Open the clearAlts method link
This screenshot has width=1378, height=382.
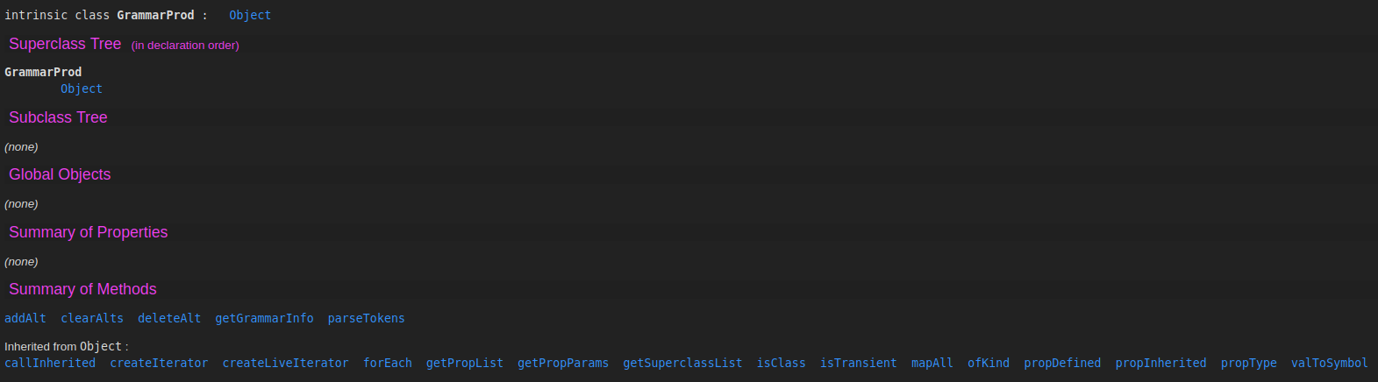pyautogui.click(x=92, y=318)
